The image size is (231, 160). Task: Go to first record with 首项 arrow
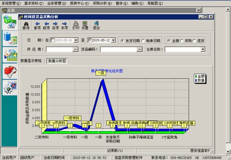click(x=37, y=25)
